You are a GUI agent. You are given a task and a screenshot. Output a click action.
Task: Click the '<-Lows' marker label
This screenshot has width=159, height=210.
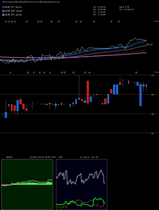pyautogui.click(x=156, y=72)
